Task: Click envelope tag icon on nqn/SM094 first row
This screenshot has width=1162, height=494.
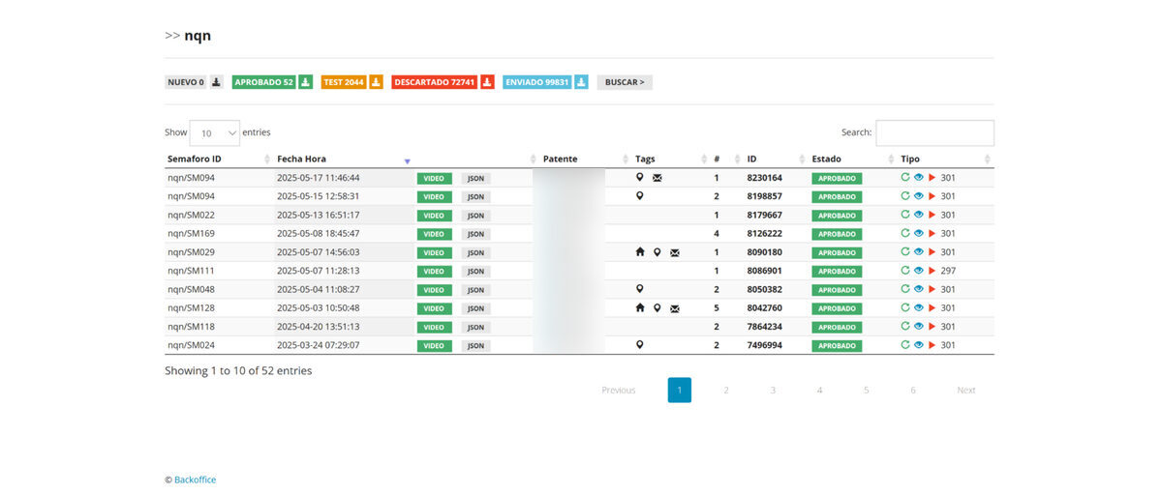Action: click(x=657, y=178)
